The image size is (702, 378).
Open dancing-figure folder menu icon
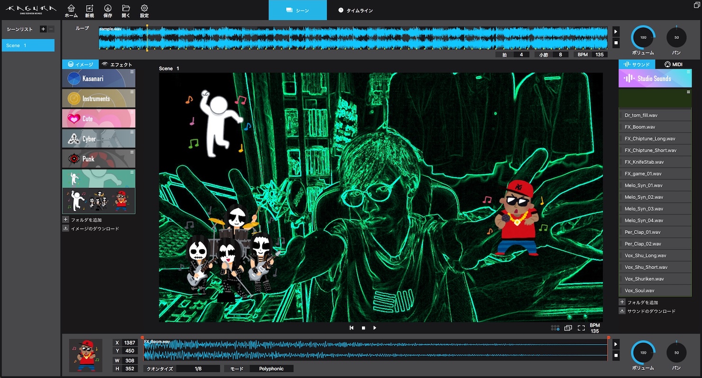[x=132, y=172]
